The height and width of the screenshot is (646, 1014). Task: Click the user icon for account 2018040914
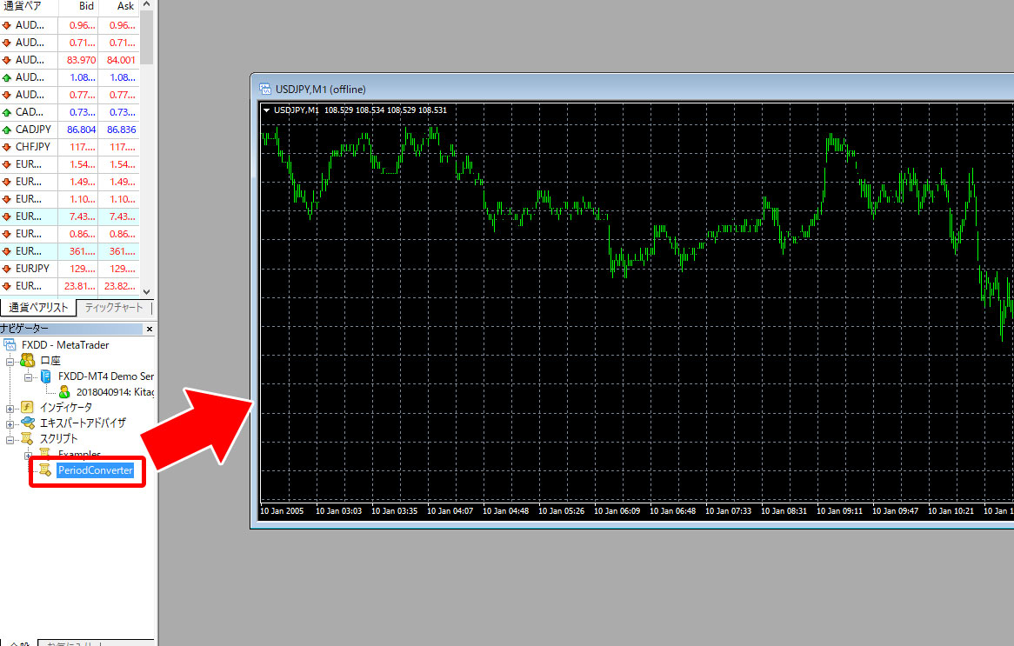pyautogui.click(x=64, y=392)
